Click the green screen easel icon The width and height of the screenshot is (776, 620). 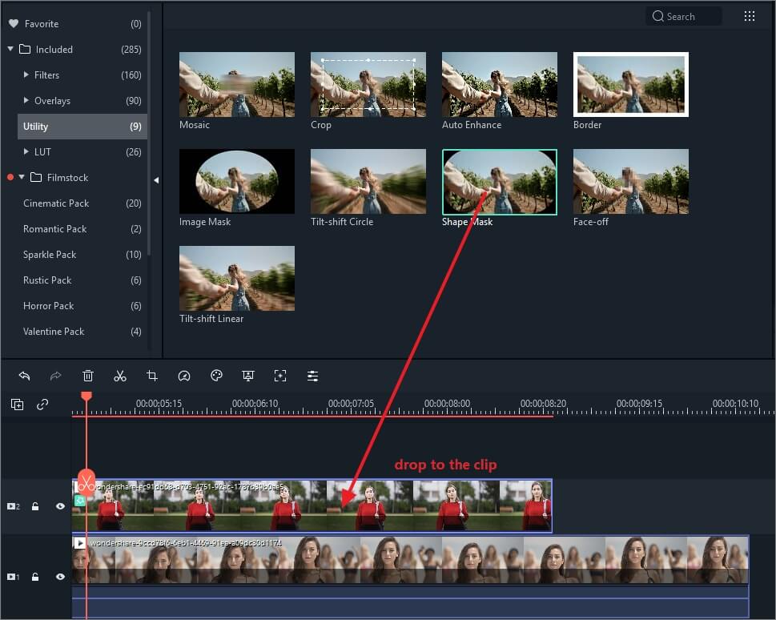(x=248, y=376)
